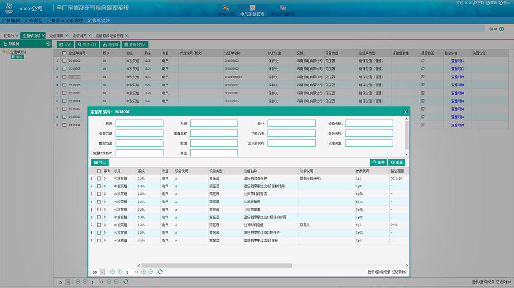
Task: Toggle select-all checkbox in dialog table header
Action: point(99,171)
